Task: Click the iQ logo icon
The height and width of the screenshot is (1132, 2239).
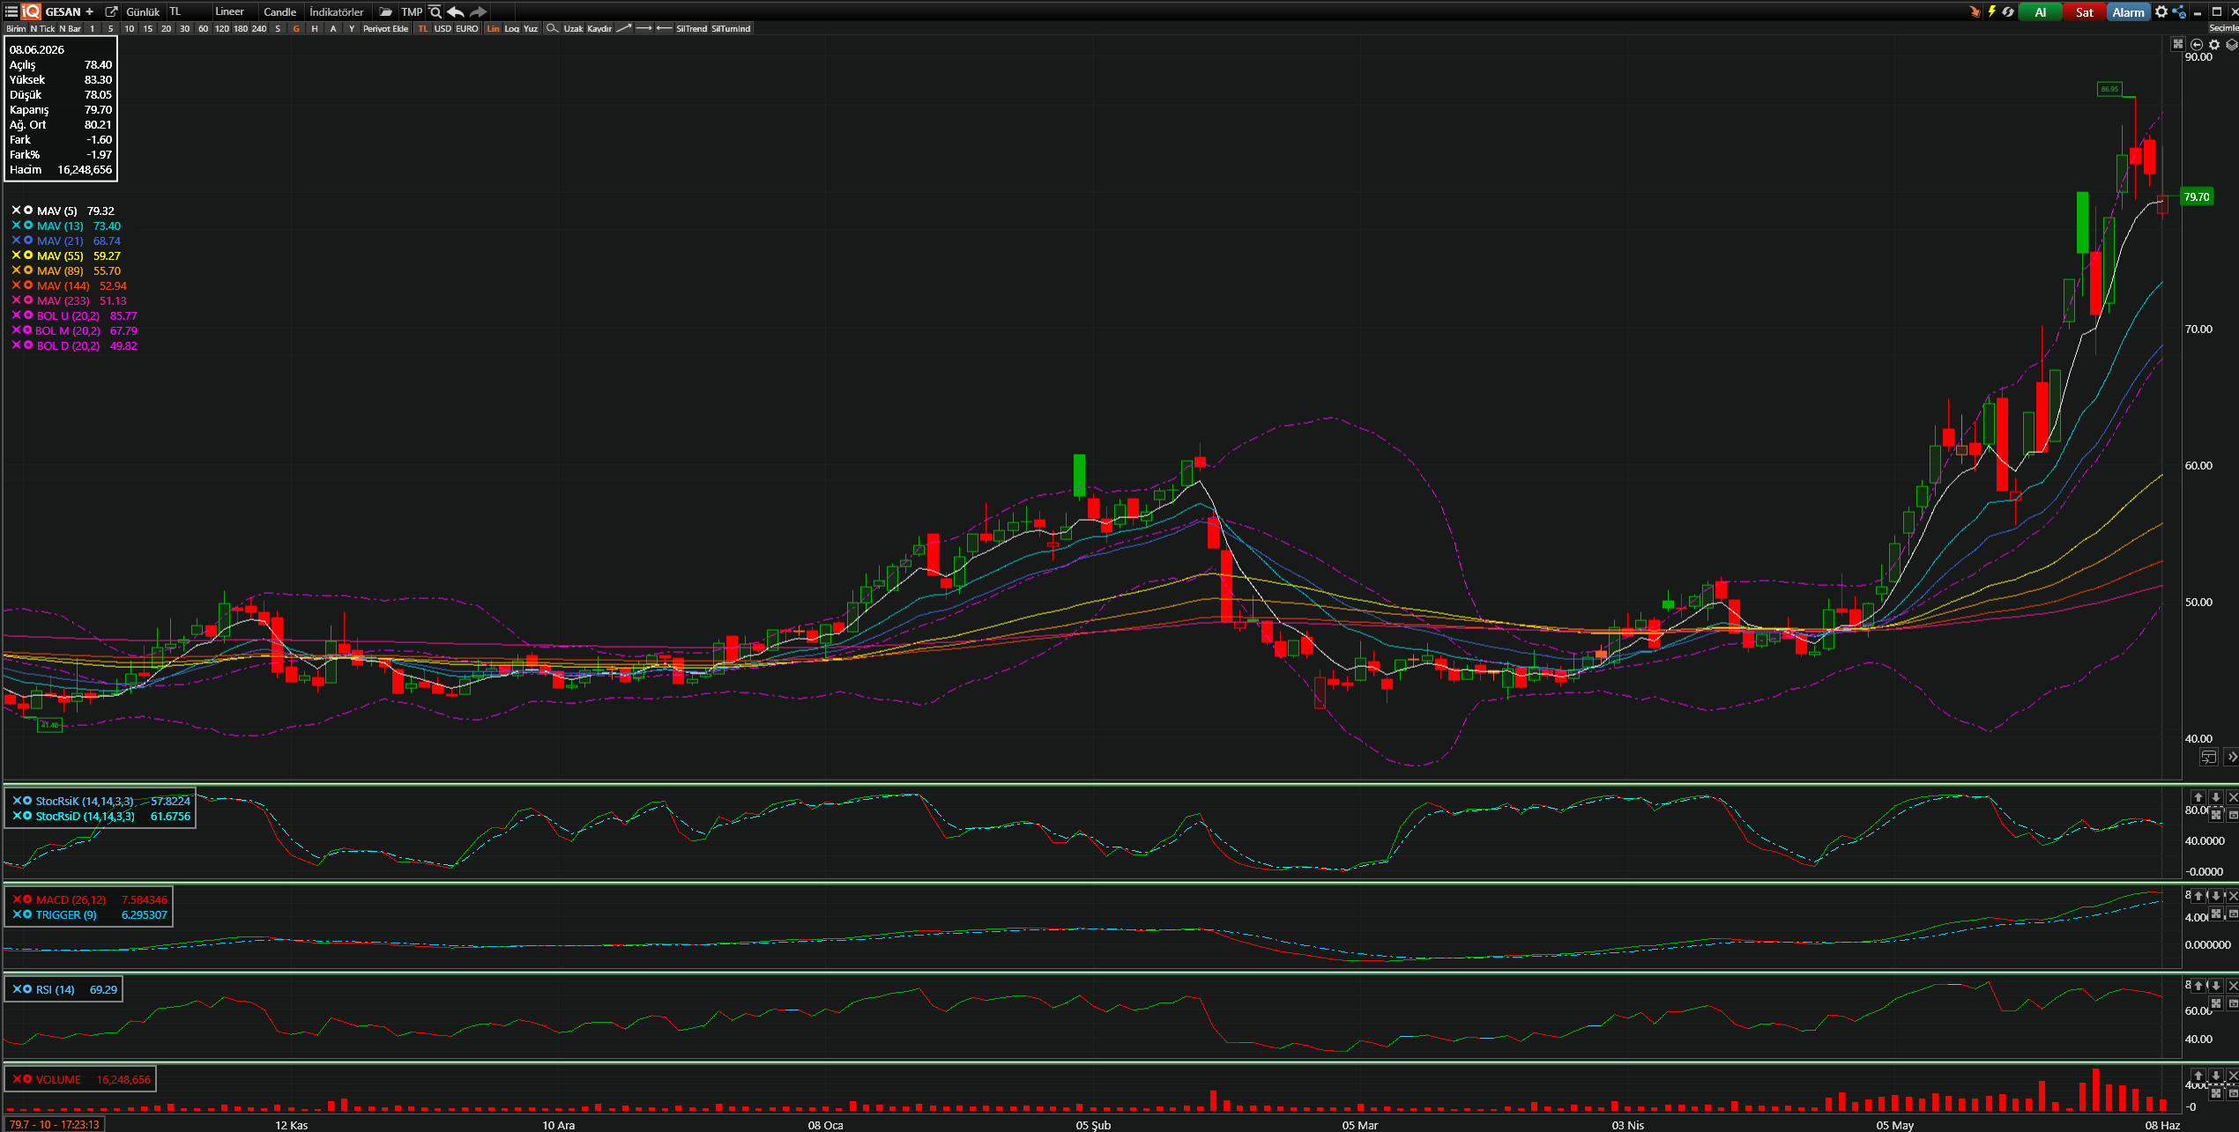Action: [31, 11]
